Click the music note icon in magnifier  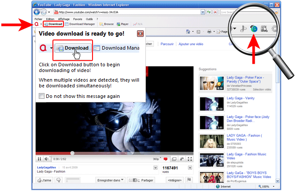[243, 29]
